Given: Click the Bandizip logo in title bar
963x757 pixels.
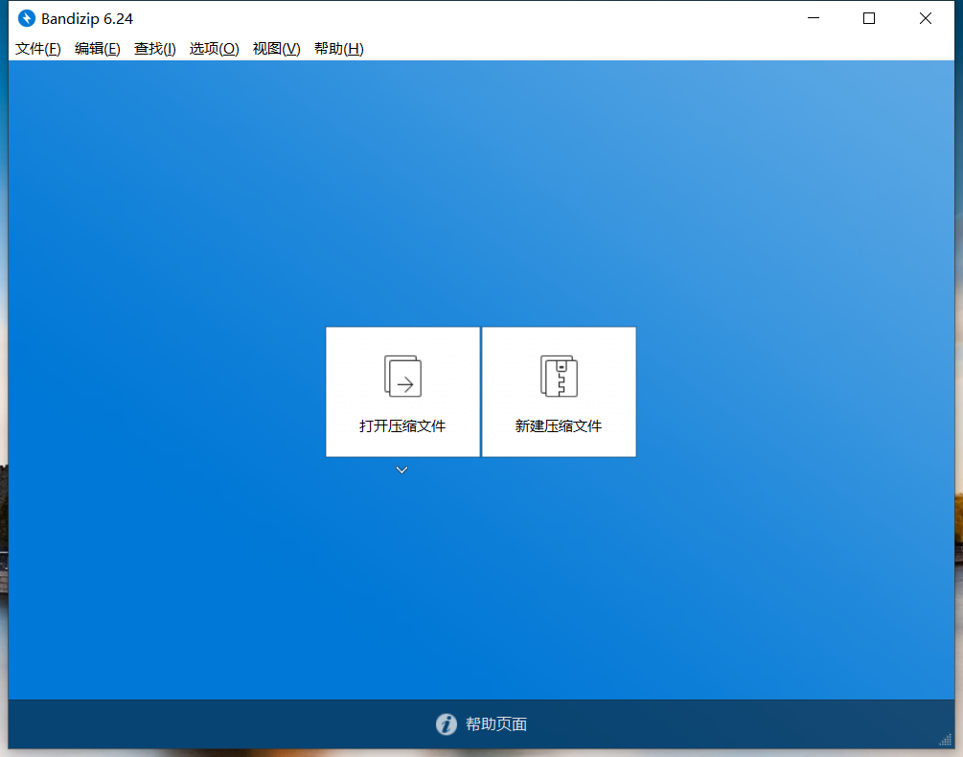Looking at the screenshot, I should pyautogui.click(x=27, y=18).
